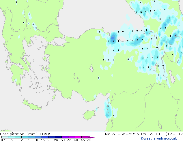Click the 5–10 mm legend color swatch

point(31,137)
